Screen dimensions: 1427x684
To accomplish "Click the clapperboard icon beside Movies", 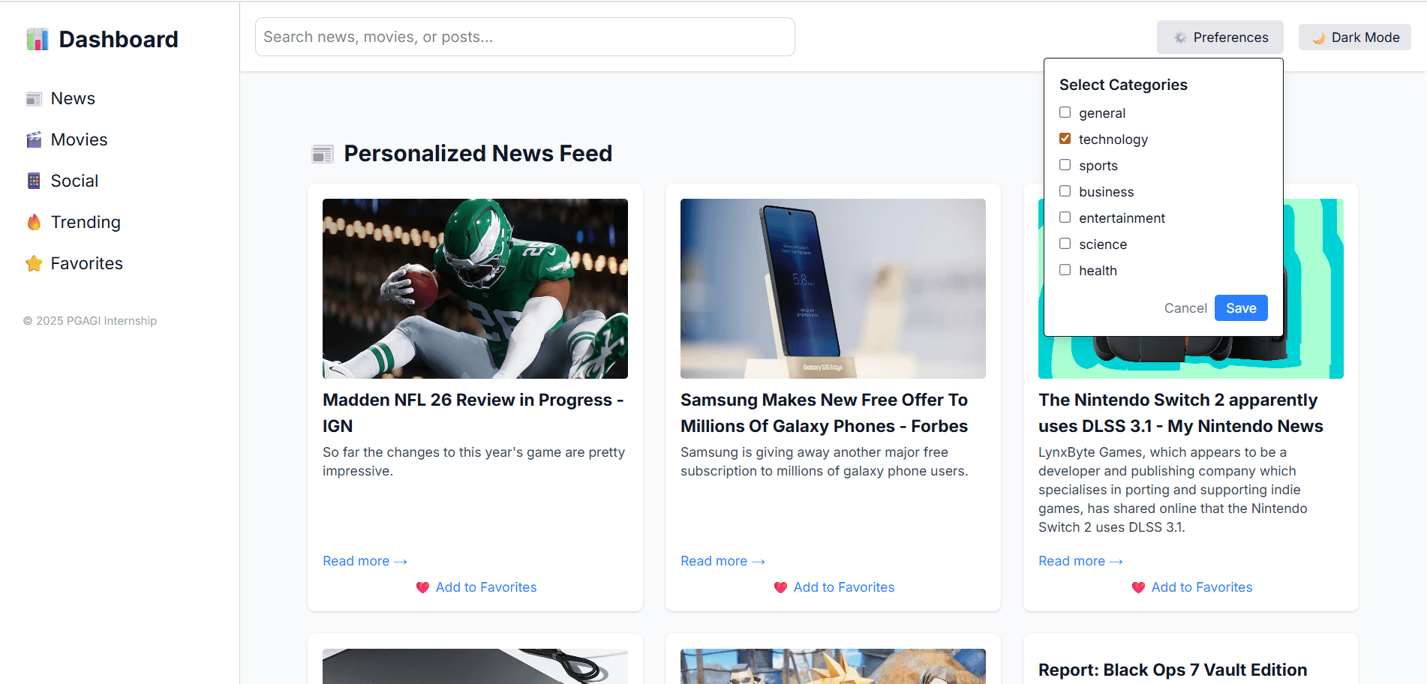I will point(34,140).
